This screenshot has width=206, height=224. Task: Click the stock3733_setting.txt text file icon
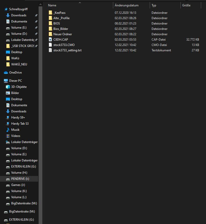click(50, 50)
